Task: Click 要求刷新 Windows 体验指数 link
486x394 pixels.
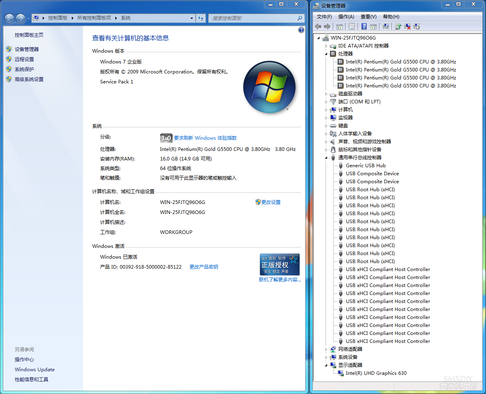Action: click(x=205, y=138)
